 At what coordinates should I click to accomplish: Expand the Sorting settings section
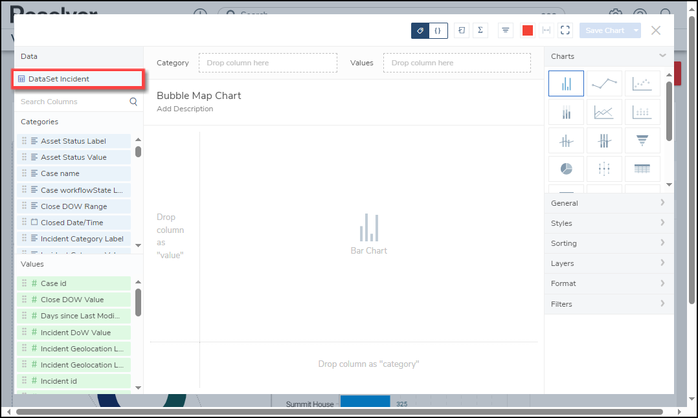tap(609, 243)
